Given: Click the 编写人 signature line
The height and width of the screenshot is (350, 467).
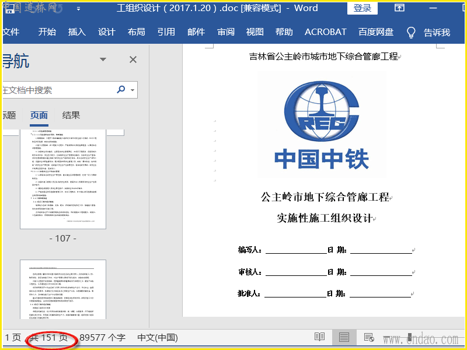Looking at the screenshot, I should point(297,250).
